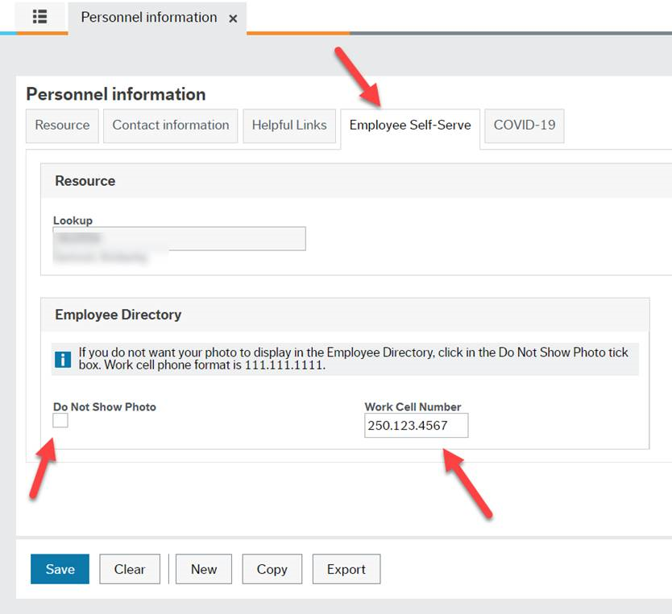This screenshot has height=614, width=672.
Task: Click inside the Lookup field
Action: pyautogui.click(x=178, y=238)
